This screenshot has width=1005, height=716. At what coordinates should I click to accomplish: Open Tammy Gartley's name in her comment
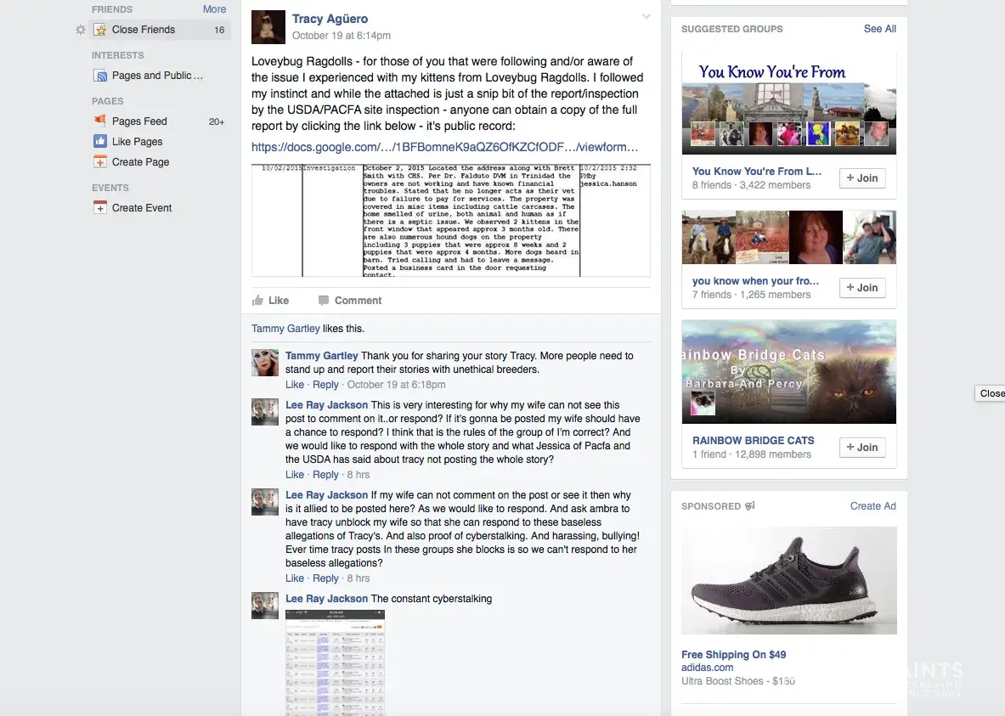coord(322,355)
